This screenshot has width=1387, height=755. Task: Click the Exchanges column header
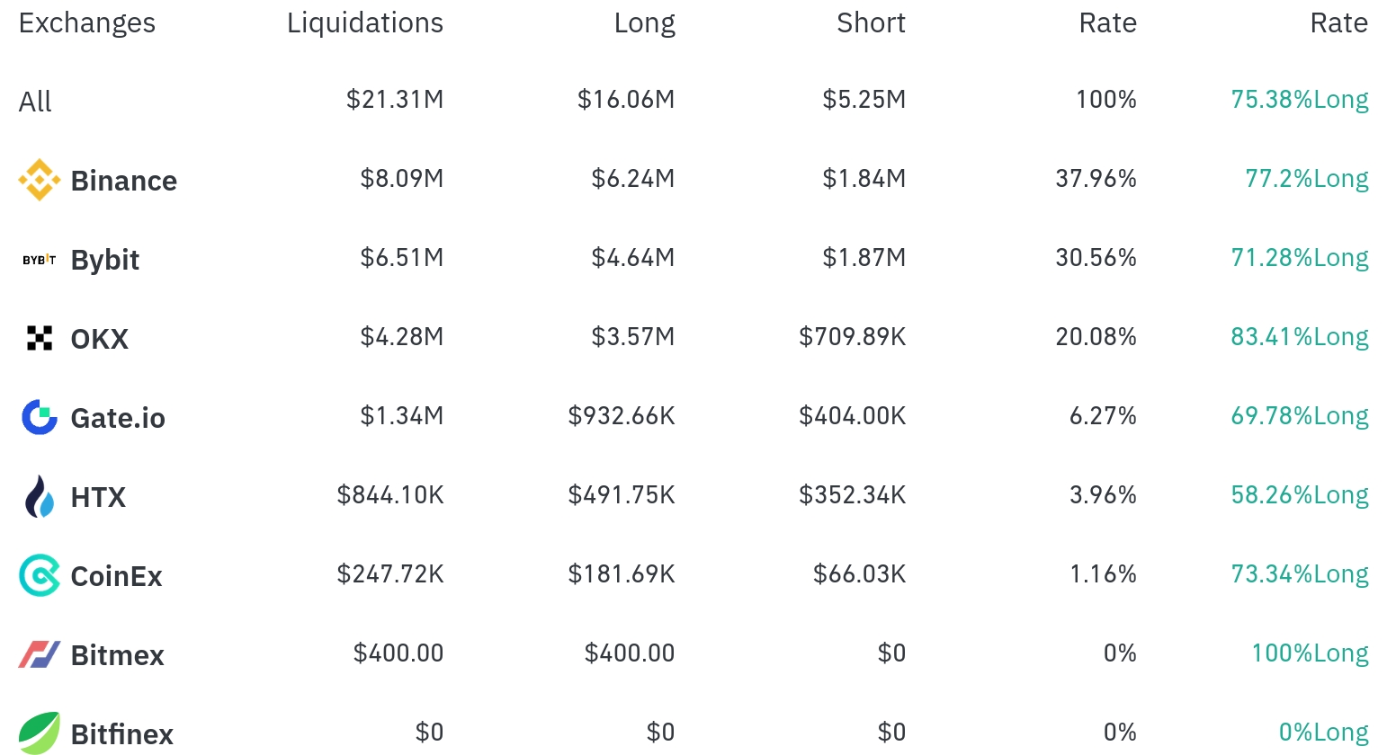[87, 22]
